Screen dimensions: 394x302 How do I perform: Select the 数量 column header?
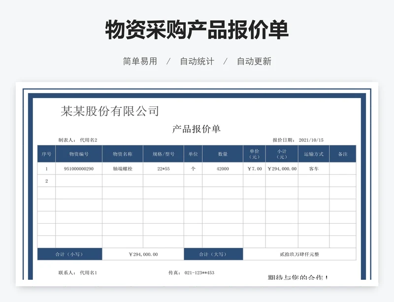222,153
